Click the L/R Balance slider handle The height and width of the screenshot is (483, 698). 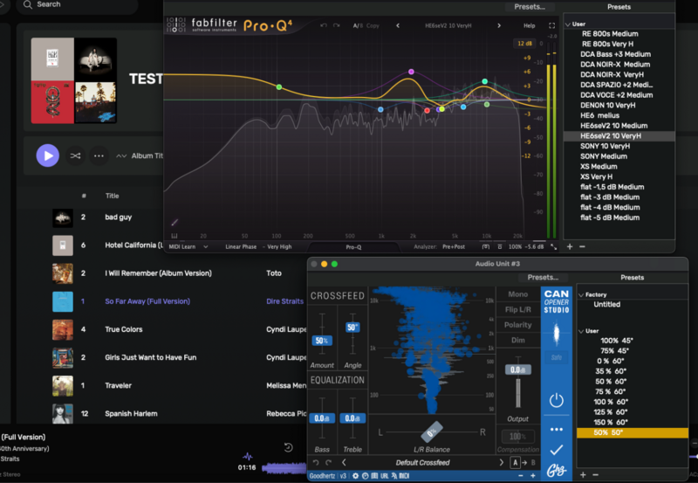431,431
